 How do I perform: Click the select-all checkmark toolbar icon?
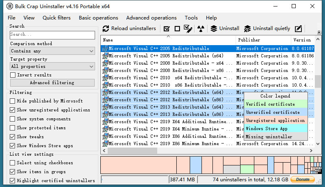click(167, 28)
